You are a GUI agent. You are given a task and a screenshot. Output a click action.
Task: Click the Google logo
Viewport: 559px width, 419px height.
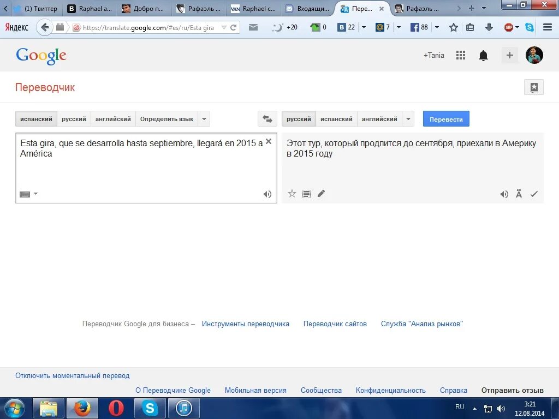(41, 56)
